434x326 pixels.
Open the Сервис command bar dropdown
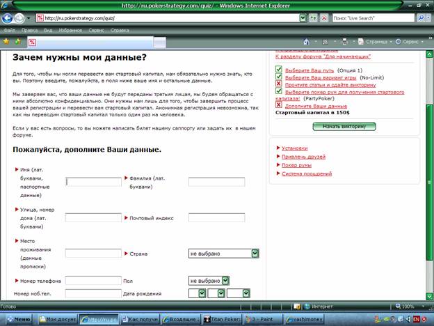[410, 42]
